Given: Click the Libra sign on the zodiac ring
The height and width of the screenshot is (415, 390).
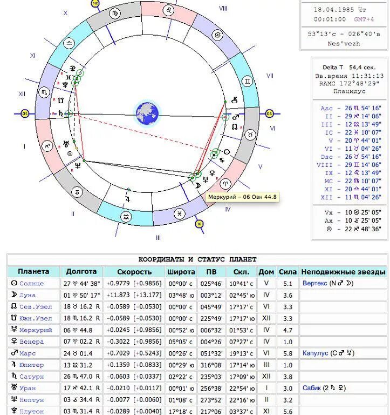Looking at the screenshot, I should click(69, 43).
